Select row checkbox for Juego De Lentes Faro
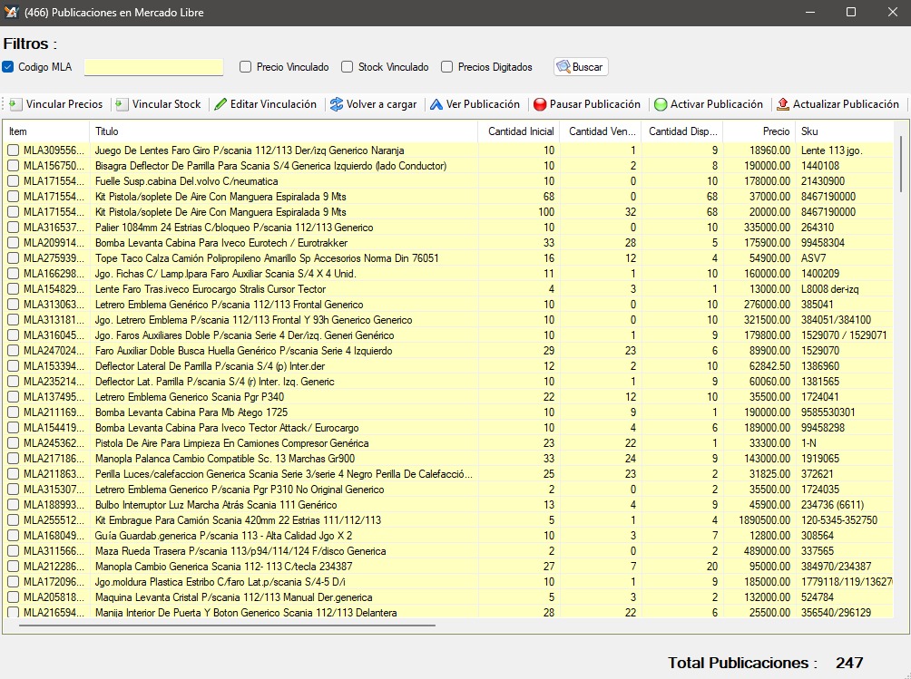 click(13, 150)
